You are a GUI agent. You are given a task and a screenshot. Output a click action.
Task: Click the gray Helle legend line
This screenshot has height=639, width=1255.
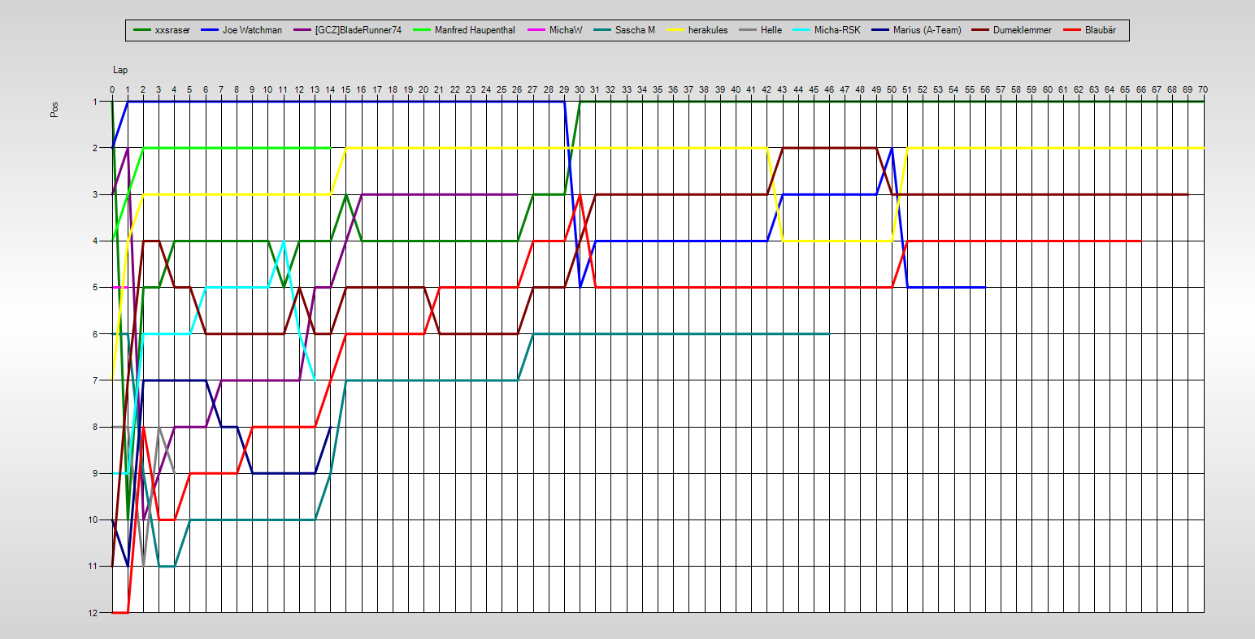(748, 30)
